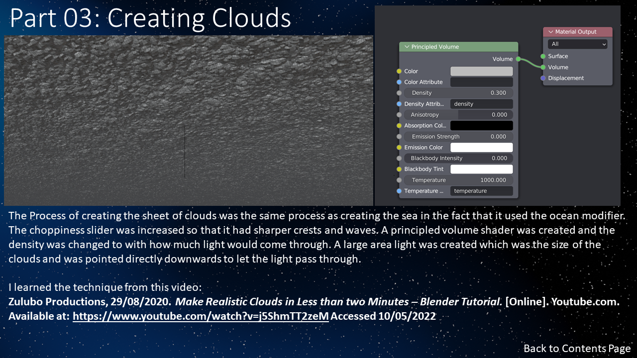Click the yellow Emission Color socket
This screenshot has height=358, width=637.
click(x=399, y=148)
